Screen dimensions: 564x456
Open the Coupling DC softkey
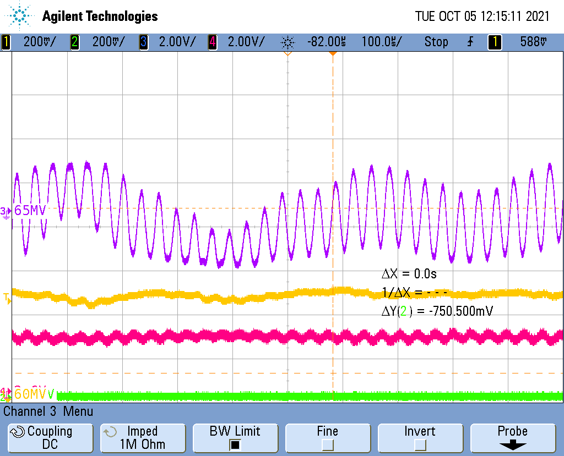(50, 438)
